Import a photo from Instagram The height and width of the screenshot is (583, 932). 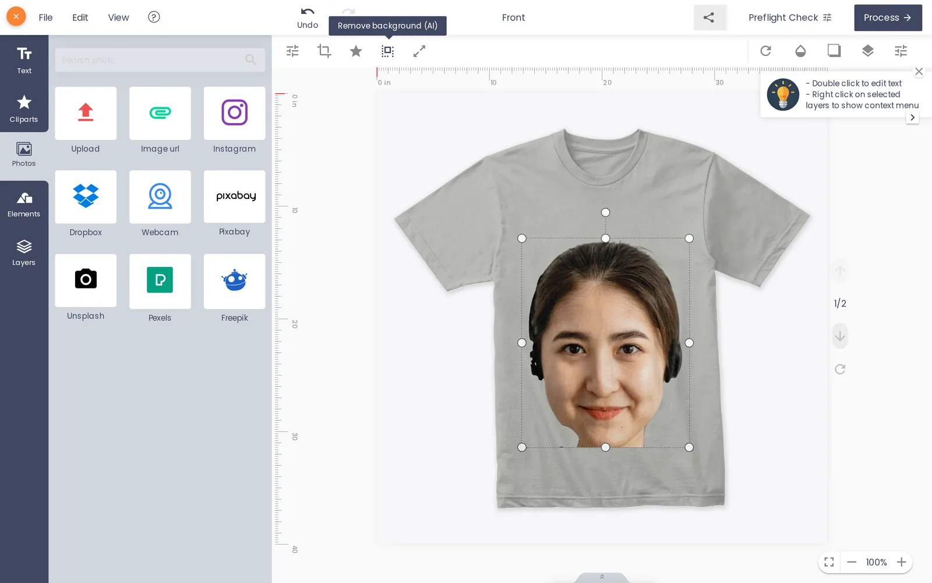234,113
